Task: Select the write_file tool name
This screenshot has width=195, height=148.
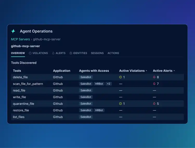Action: tap(19, 97)
